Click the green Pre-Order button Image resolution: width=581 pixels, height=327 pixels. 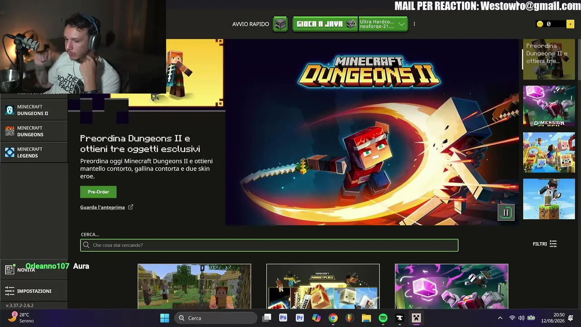click(98, 192)
